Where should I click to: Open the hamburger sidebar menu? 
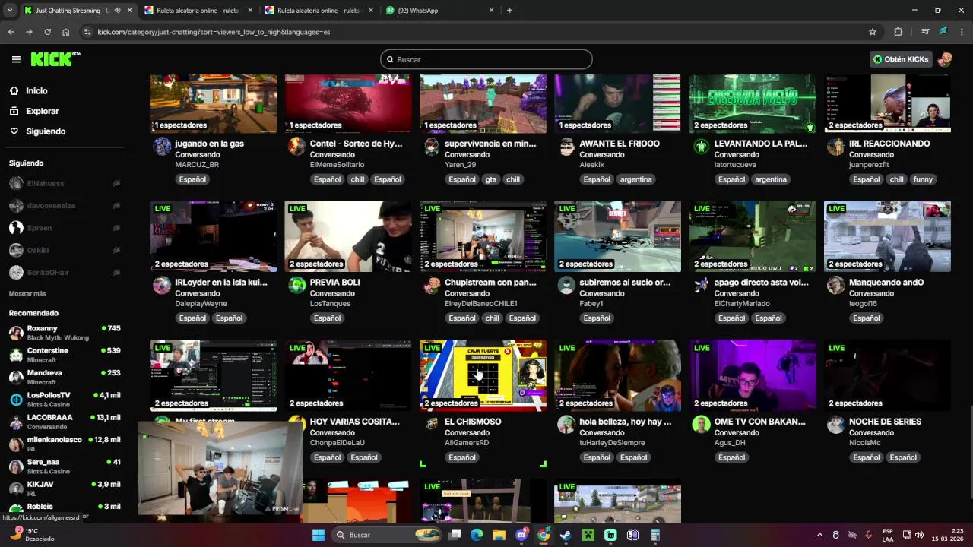click(16, 59)
